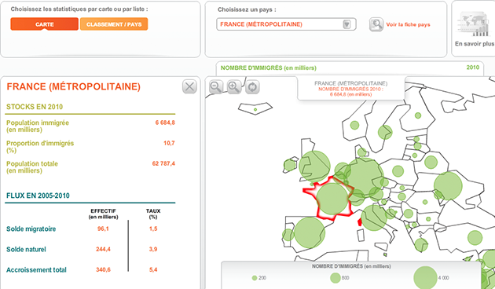This screenshot has width=495, height=289.
Task: Select the France (Métropolitaine) country field
Action: 286,24
